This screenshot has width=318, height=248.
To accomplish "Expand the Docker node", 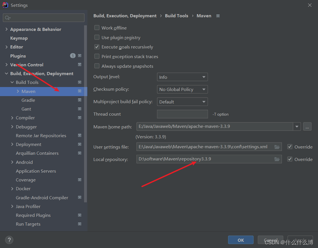I will (12, 188).
